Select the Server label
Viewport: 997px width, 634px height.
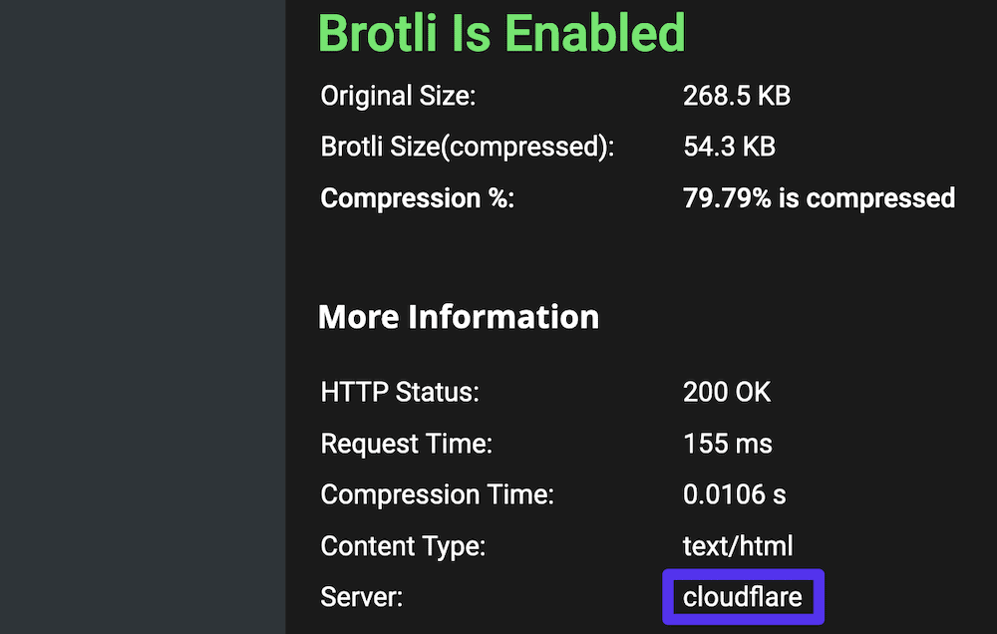click(360, 598)
